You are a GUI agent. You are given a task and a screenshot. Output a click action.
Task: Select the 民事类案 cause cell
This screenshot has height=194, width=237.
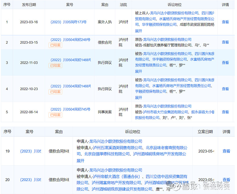pos(105,112)
